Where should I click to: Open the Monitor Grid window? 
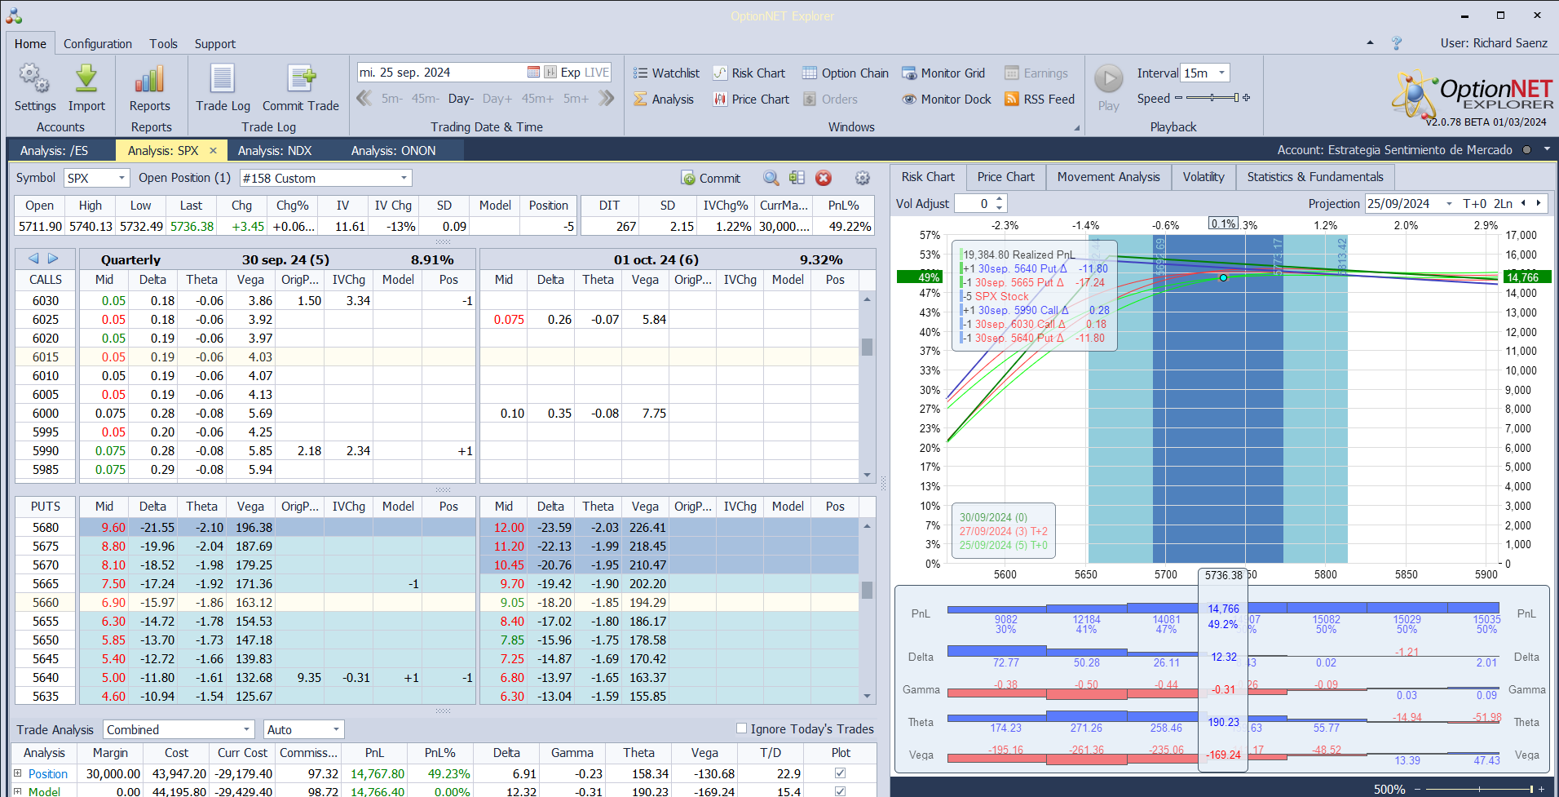(x=943, y=73)
